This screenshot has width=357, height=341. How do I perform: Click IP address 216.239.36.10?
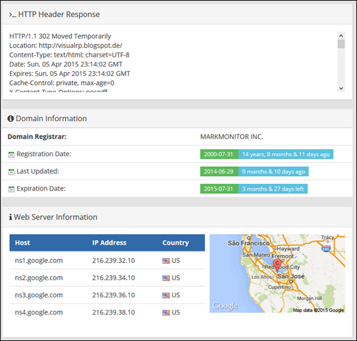click(x=113, y=295)
